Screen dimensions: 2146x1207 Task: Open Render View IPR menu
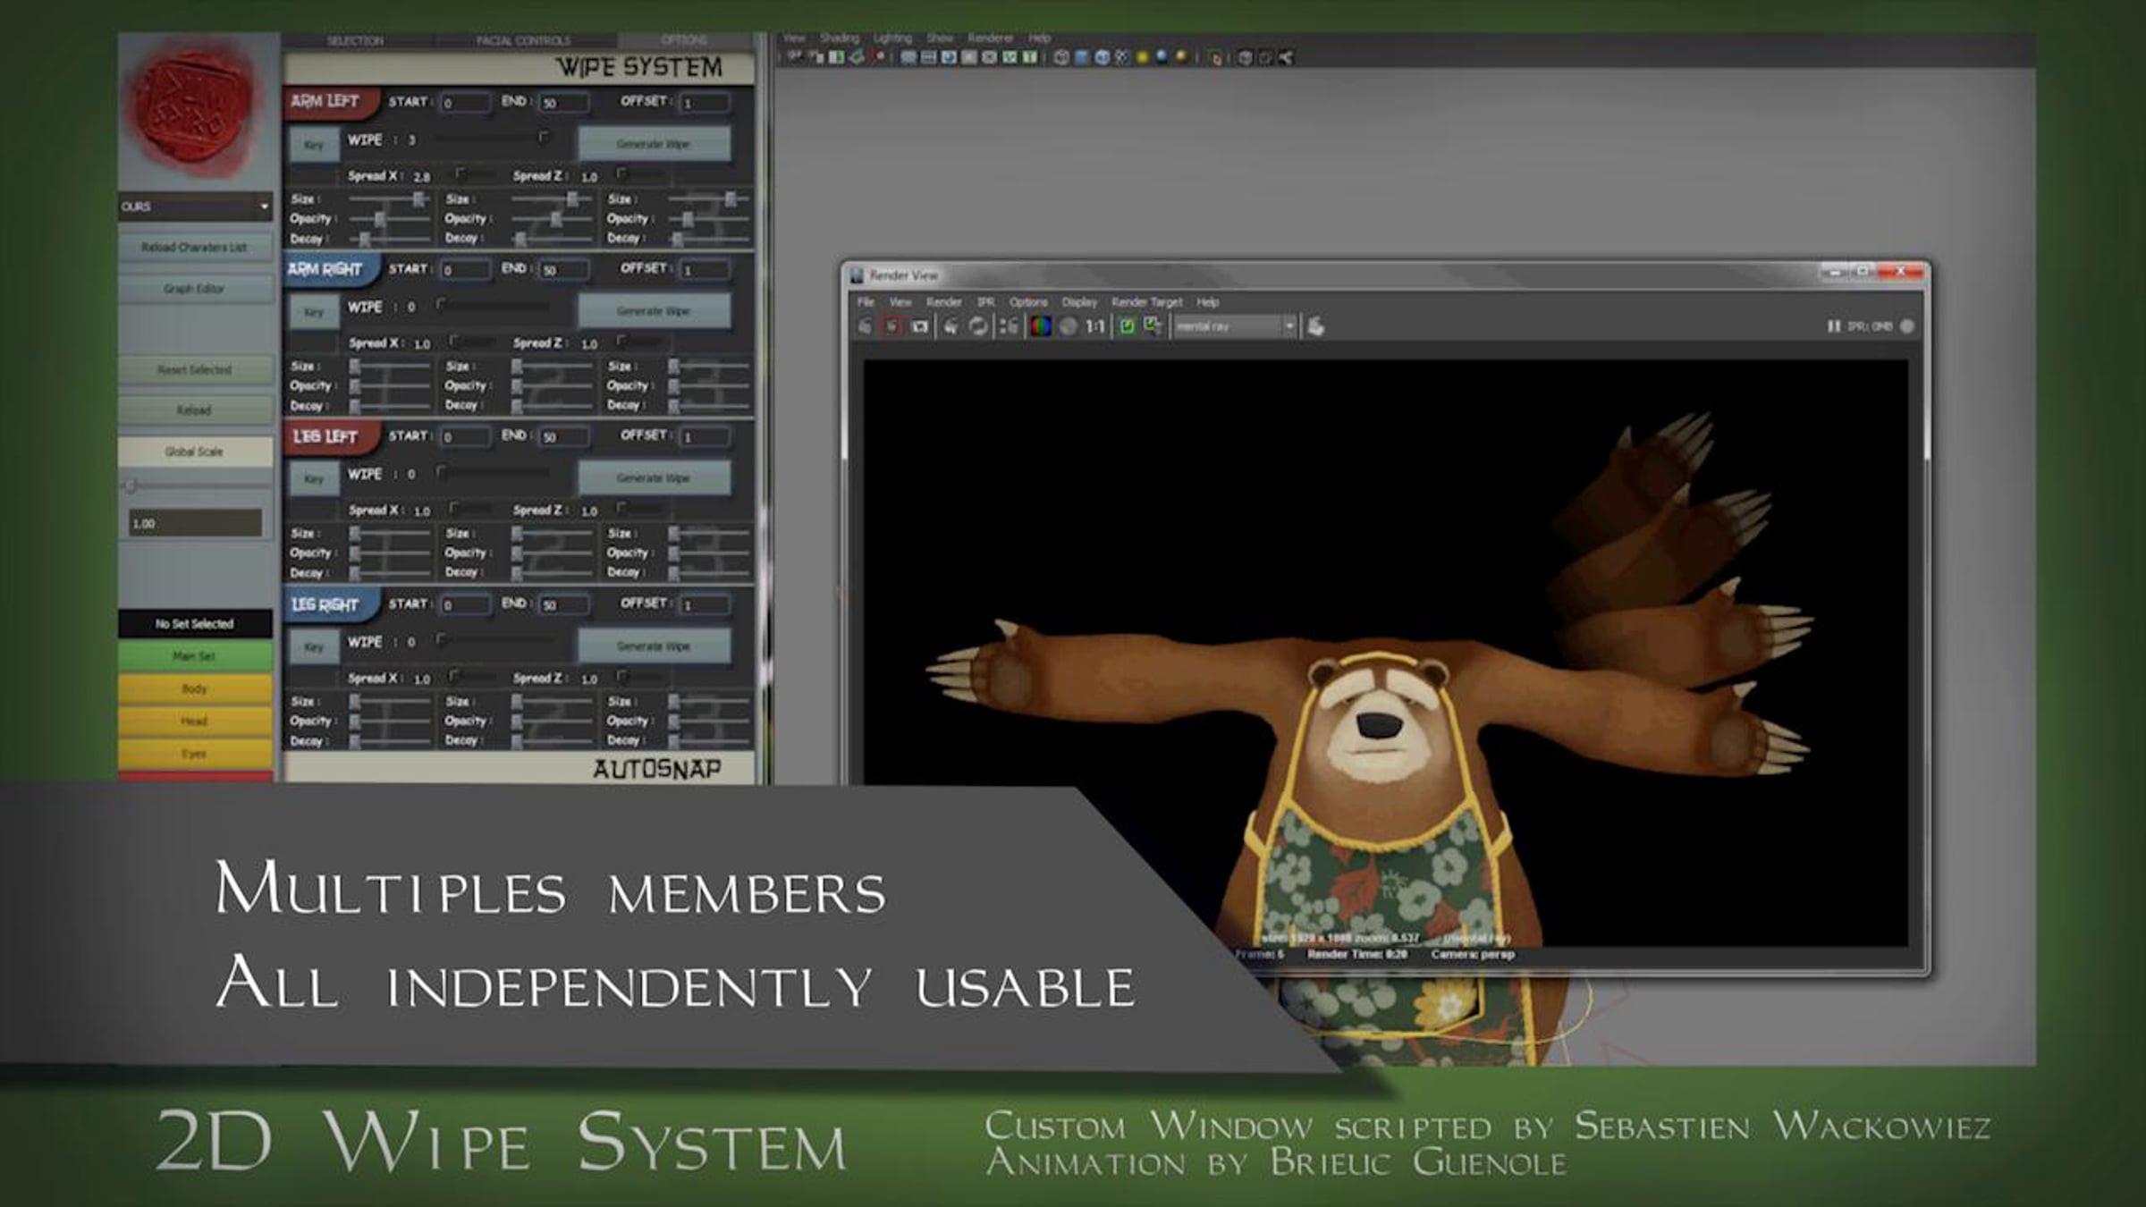click(x=985, y=302)
